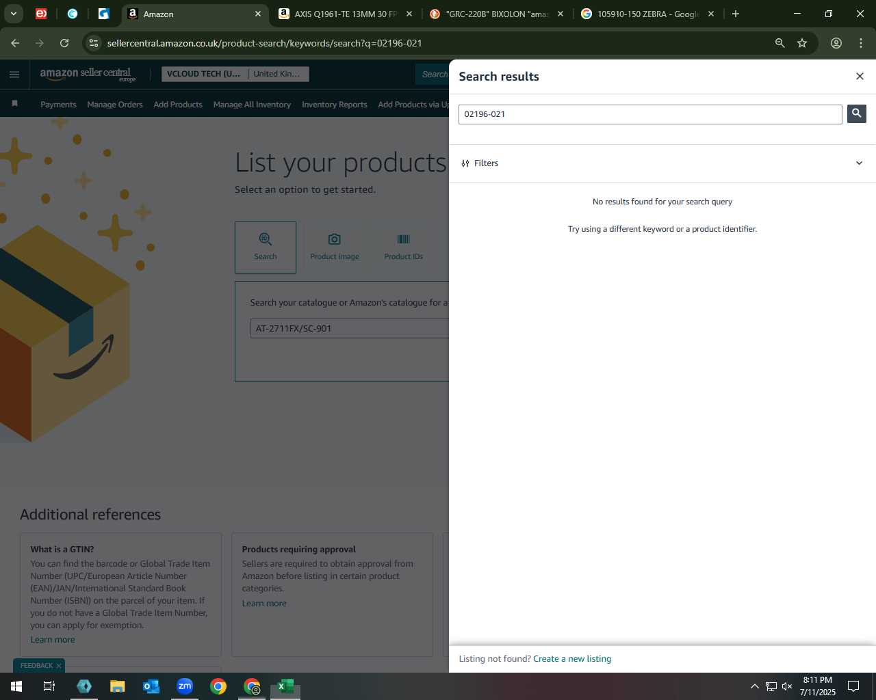Go back in browser history

[x=15, y=43]
